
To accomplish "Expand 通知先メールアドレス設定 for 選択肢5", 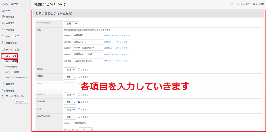I will (117, 61).
